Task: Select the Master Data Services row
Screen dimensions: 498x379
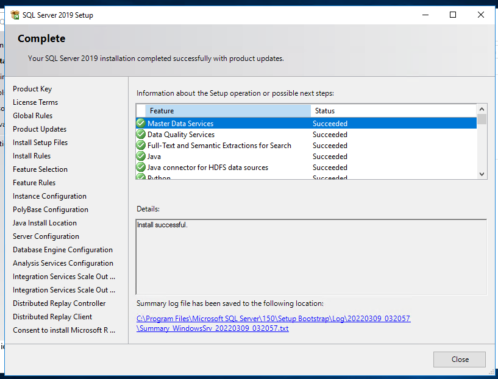Action: (306, 123)
